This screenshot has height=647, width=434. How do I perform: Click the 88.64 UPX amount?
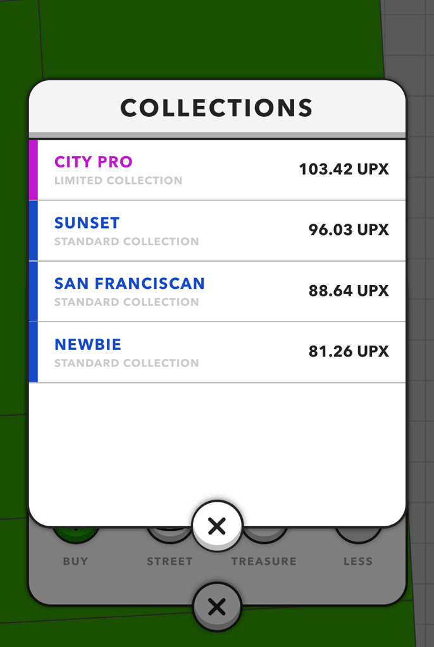pos(349,291)
